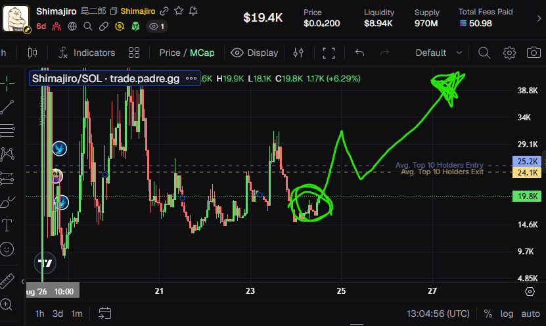Open the emoji icons tool
The height and width of the screenshot is (326, 546).
click(7, 249)
